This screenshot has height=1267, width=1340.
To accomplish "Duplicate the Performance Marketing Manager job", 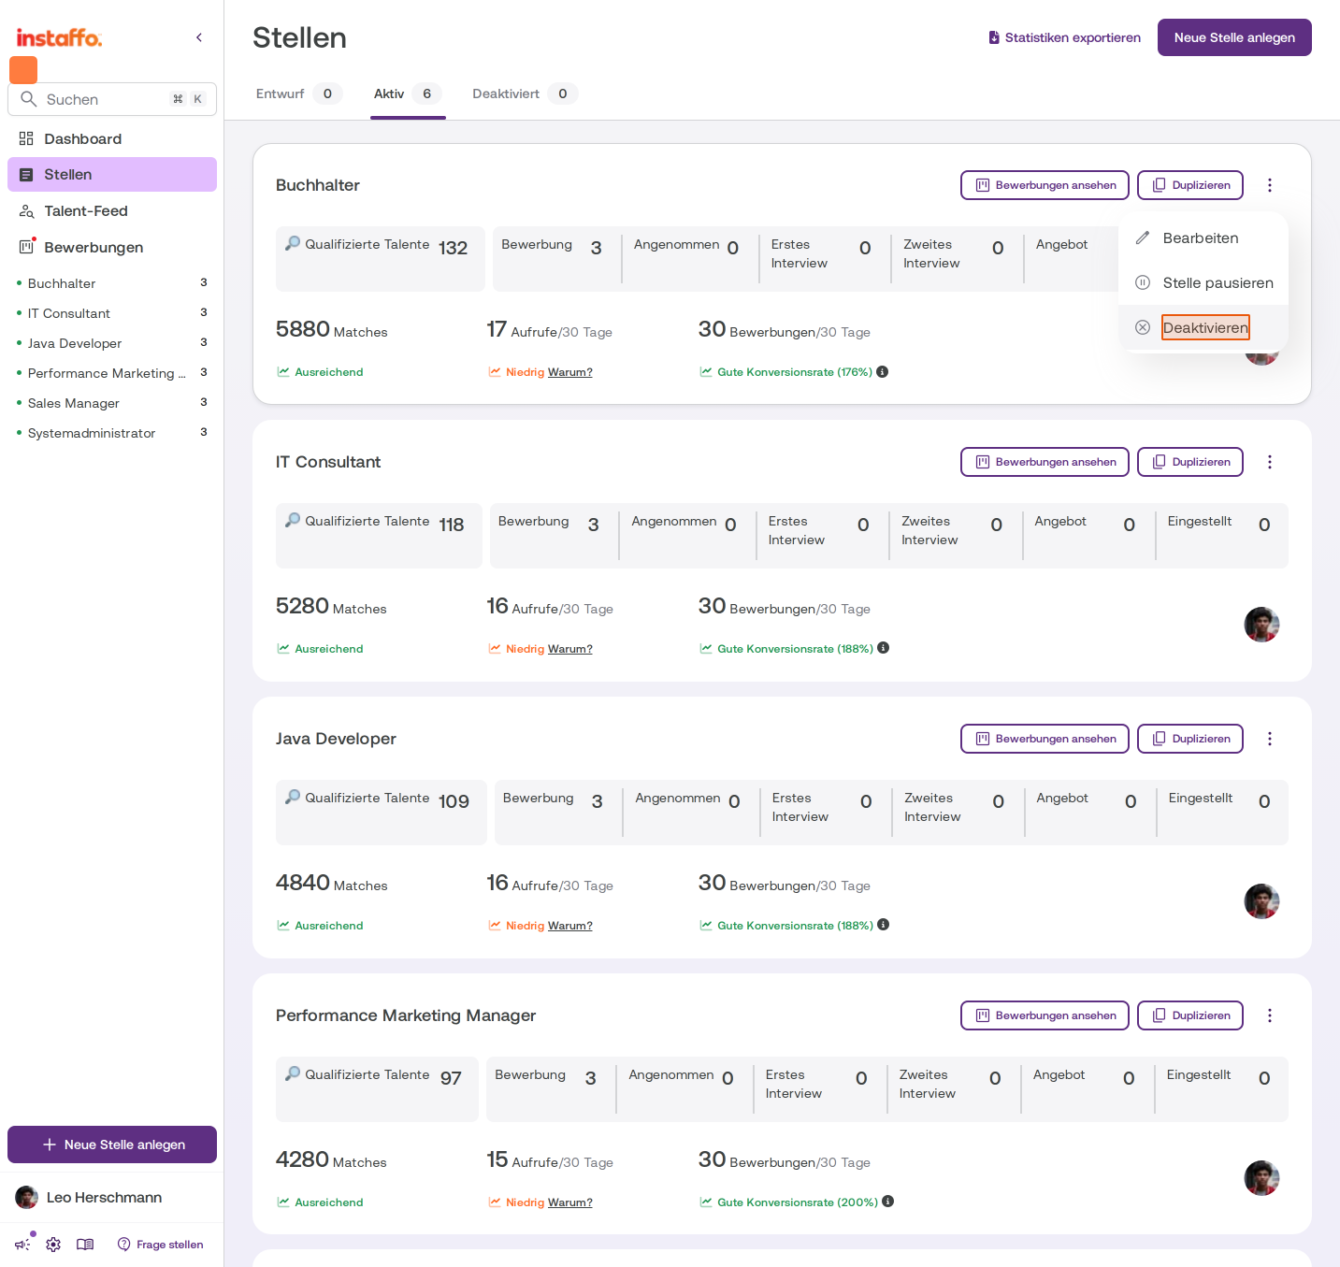I will pyautogui.click(x=1190, y=1015).
